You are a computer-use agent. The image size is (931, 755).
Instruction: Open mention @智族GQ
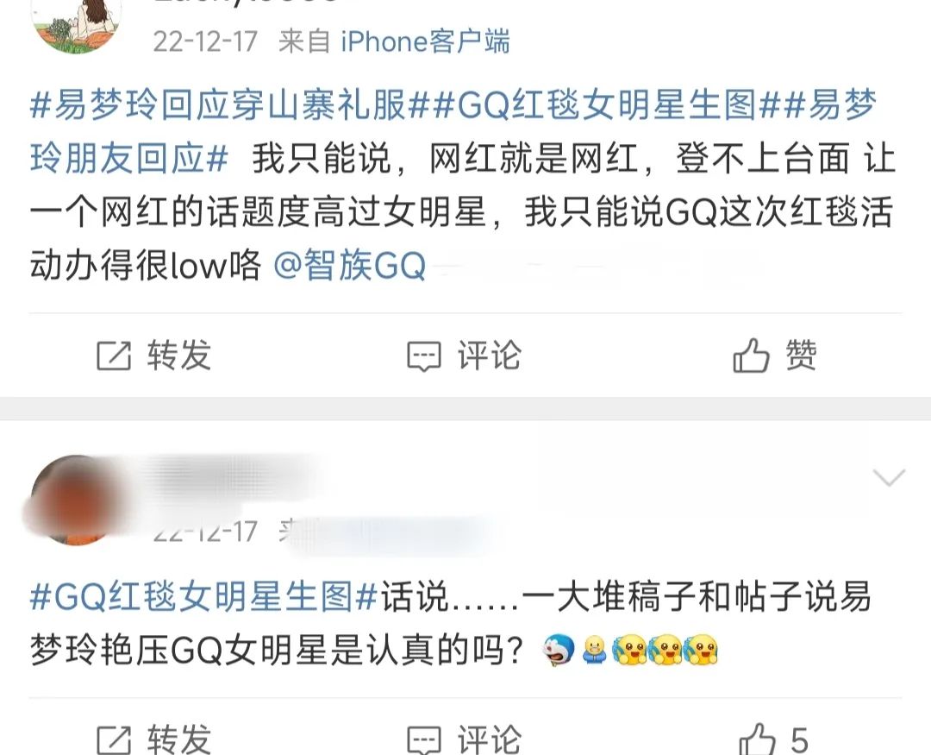click(x=350, y=265)
